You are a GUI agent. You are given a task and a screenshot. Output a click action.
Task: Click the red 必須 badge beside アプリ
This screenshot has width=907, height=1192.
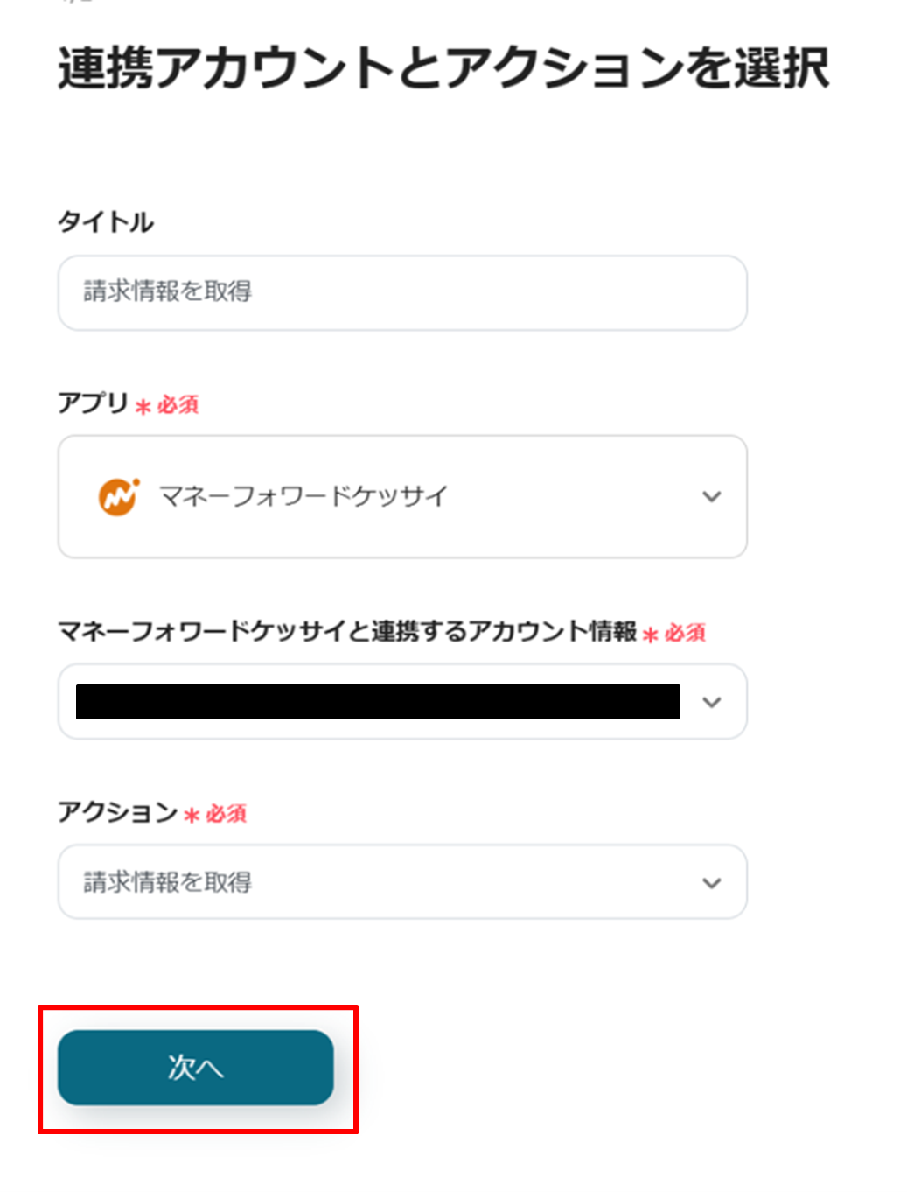(178, 404)
